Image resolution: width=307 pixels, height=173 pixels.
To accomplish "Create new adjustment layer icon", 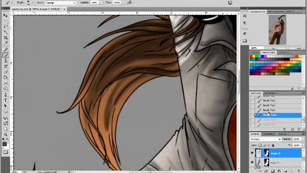I will [279, 171].
